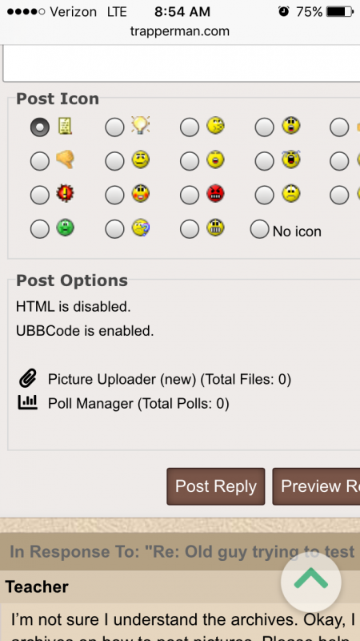The width and height of the screenshot is (360, 641).
Task: Tap the confused question mark smiley
Action: 141,228
